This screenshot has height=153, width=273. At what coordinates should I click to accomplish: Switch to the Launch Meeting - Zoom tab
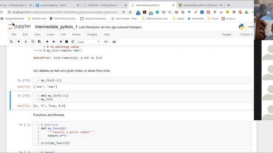coord(53,5)
